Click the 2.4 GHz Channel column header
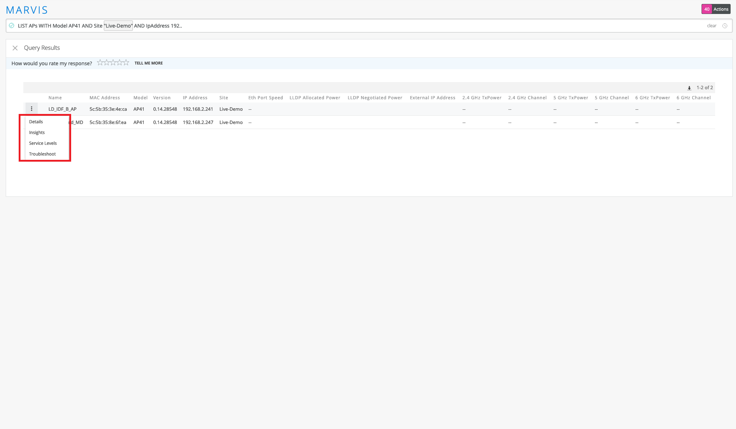The width and height of the screenshot is (736, 429). (527, 98)
